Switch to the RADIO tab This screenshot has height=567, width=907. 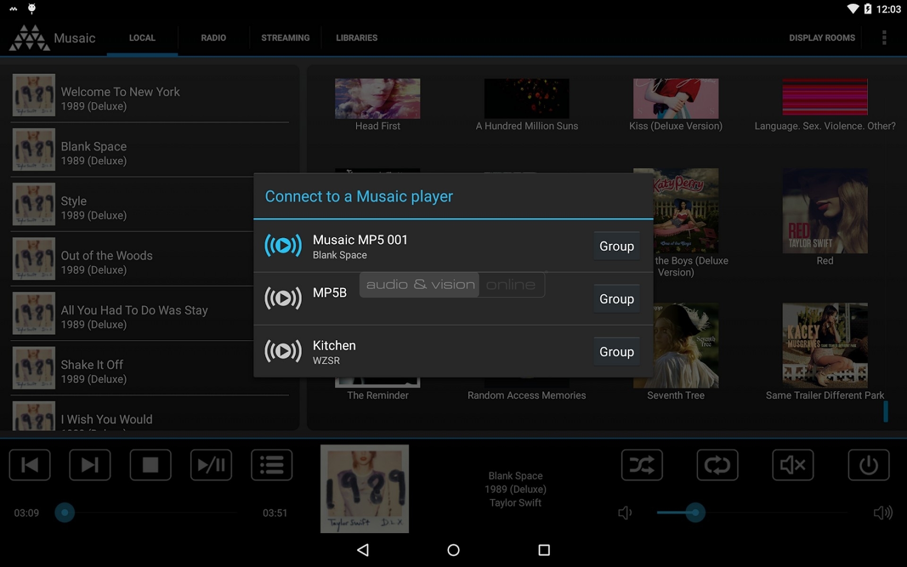click(x=214, y=38)
